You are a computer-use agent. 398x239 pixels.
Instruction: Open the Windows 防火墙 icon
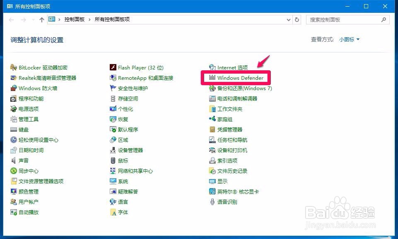(13, 88)
